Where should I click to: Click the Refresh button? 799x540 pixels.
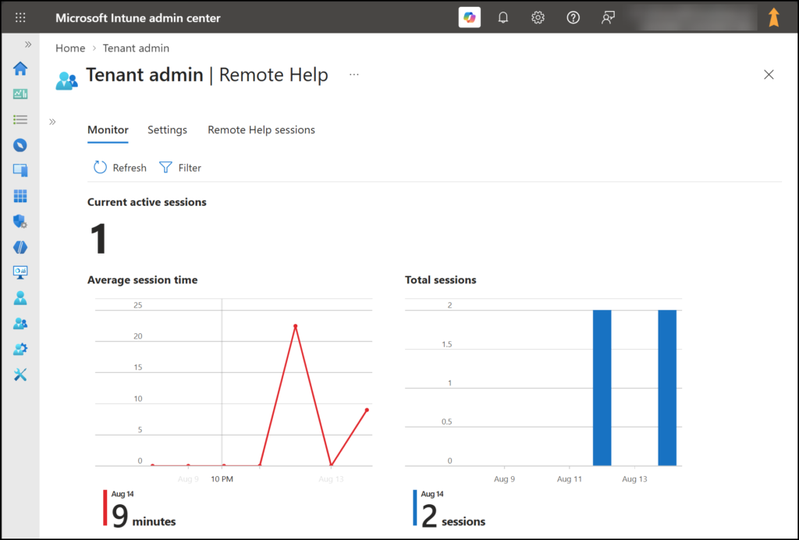[119, 168]
